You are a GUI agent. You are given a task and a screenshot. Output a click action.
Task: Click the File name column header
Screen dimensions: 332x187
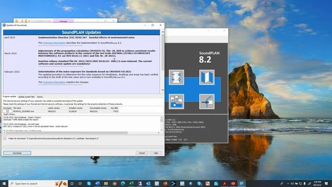(x=17, y=108)
